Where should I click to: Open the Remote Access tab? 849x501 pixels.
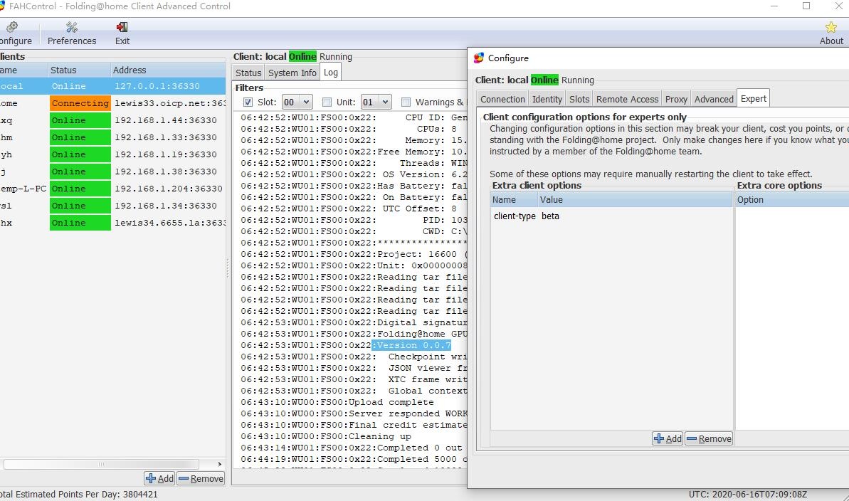click(627, 99)
